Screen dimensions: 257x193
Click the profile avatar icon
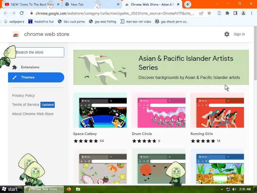243,13
